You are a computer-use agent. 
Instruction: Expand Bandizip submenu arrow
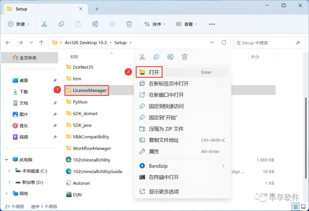pyautogui.click(x=223, y=166)
